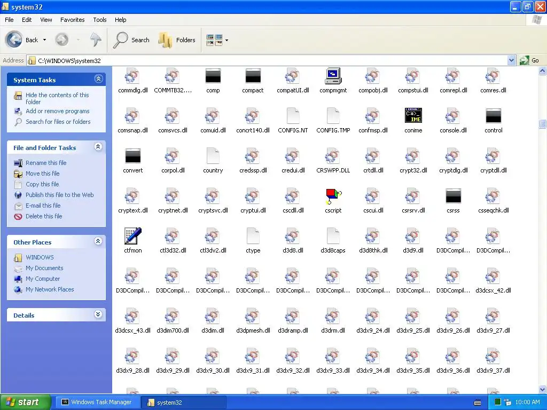Select the compact executable icon
This screenshot has height=410, width=547.
(x=253, y=76)
